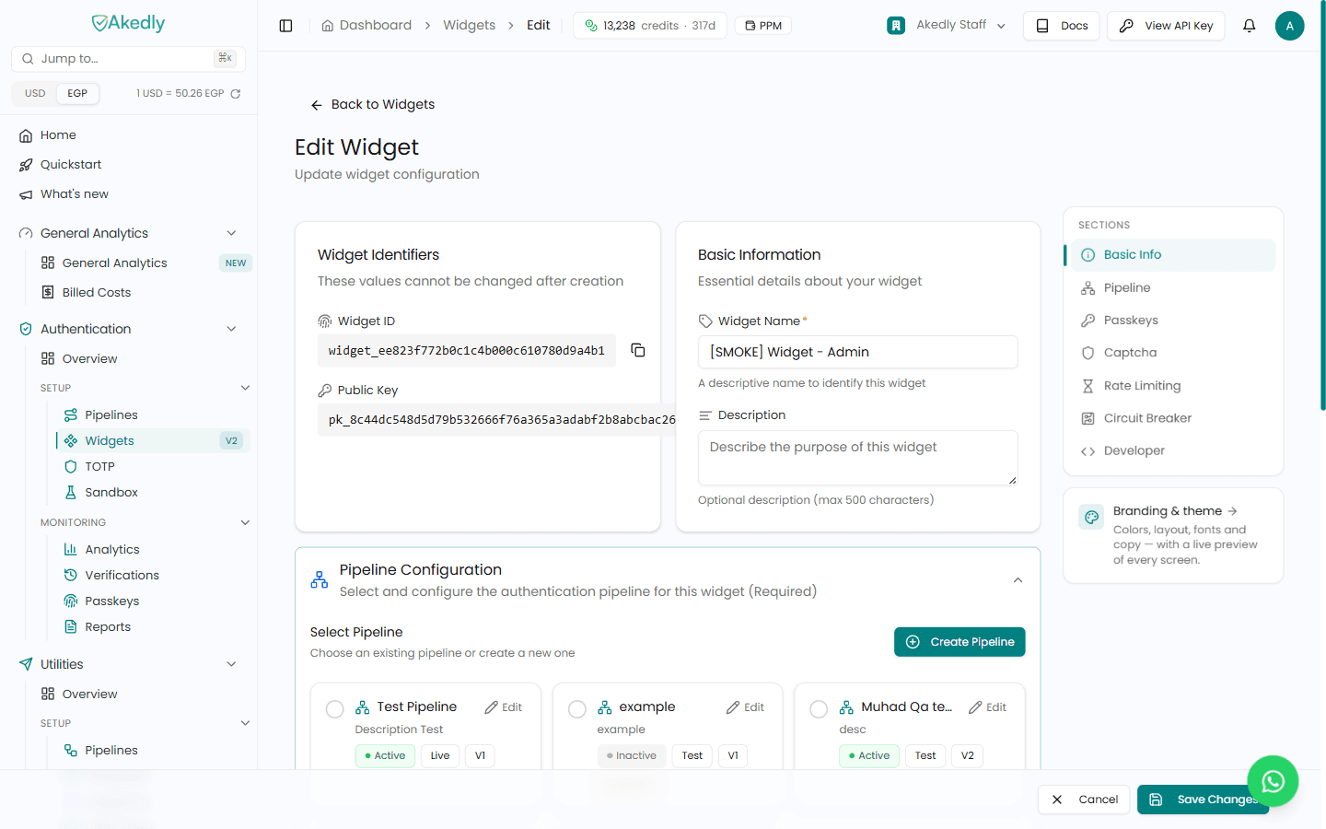Image resolution: width=1326 pixels, height=829 pixels.
Task: Jump to the Passkeys section
Action: pyautogui.click(x=1173, y=321)
